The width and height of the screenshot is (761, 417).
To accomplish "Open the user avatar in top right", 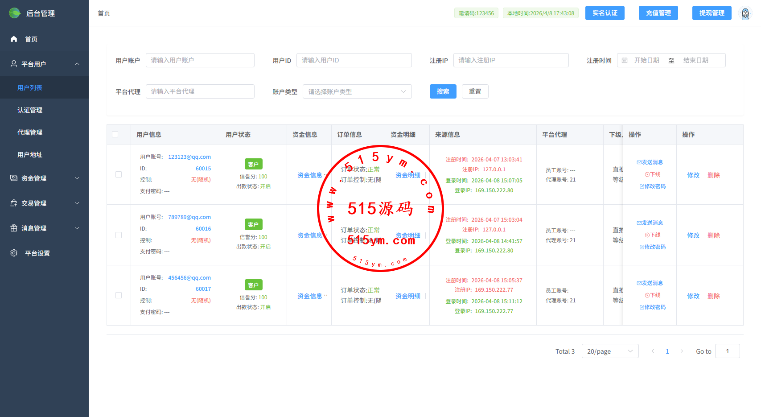I will click(745, 13).
